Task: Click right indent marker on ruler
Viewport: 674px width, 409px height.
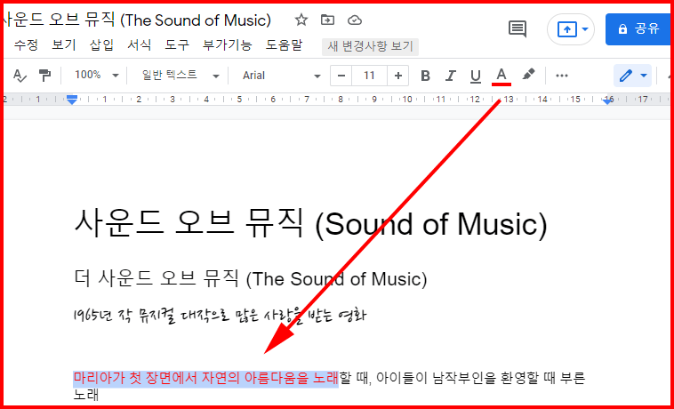Action: (608, 100)
